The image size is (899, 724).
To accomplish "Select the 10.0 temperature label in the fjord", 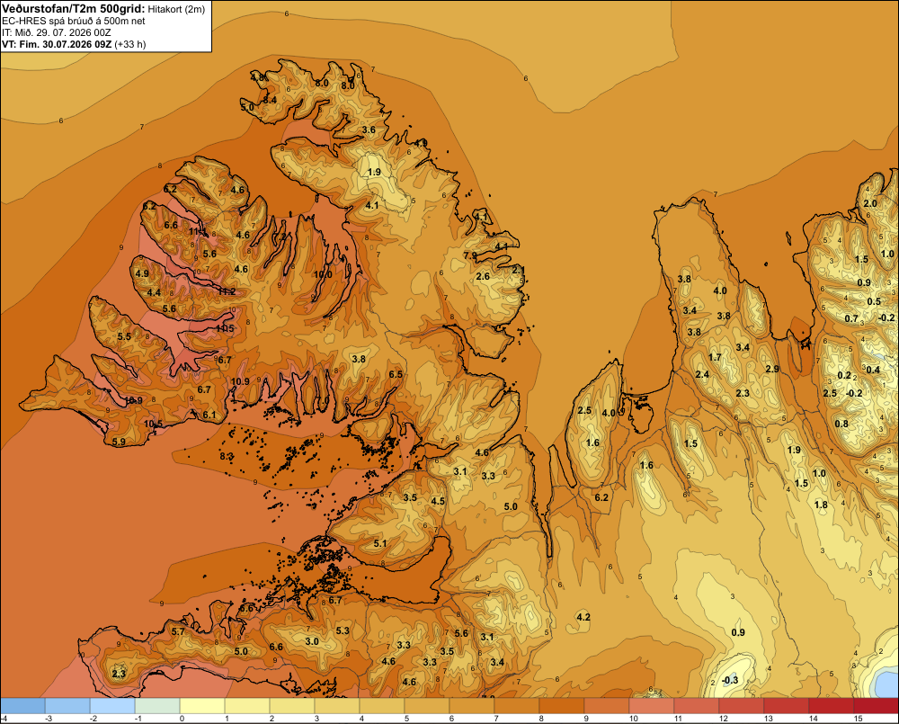I will (323, 274).
